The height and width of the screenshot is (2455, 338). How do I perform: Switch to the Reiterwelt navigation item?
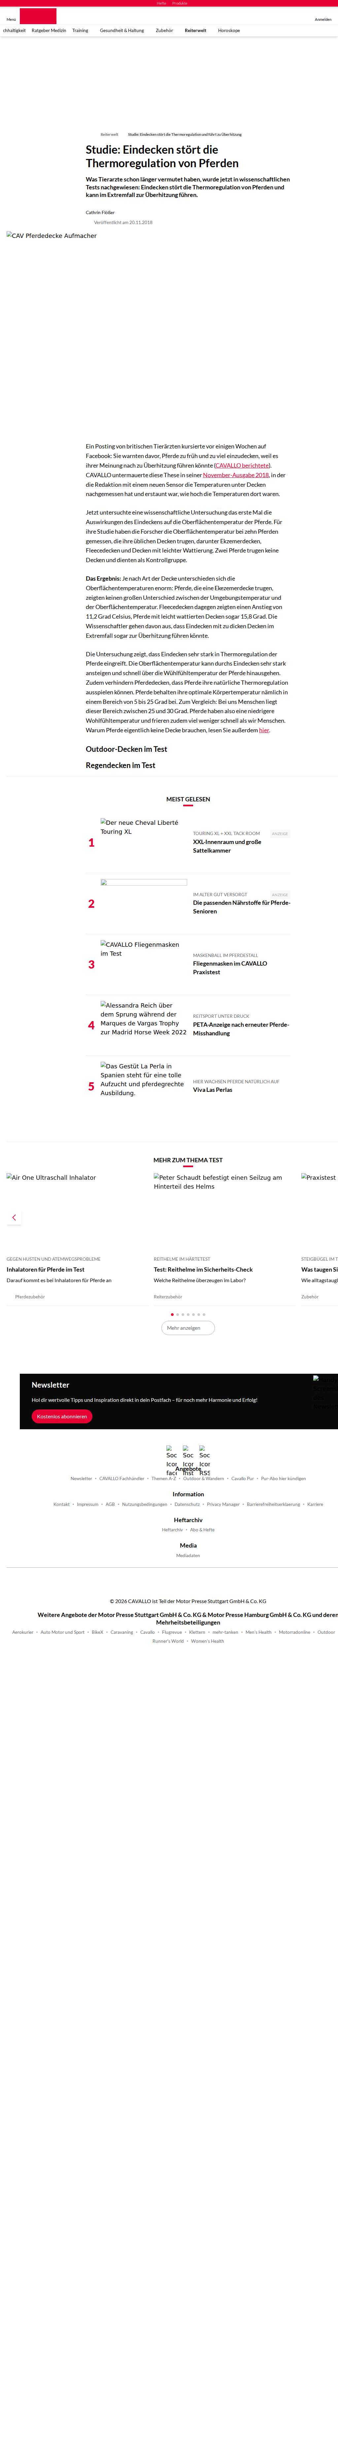click(x=195, y=30)
